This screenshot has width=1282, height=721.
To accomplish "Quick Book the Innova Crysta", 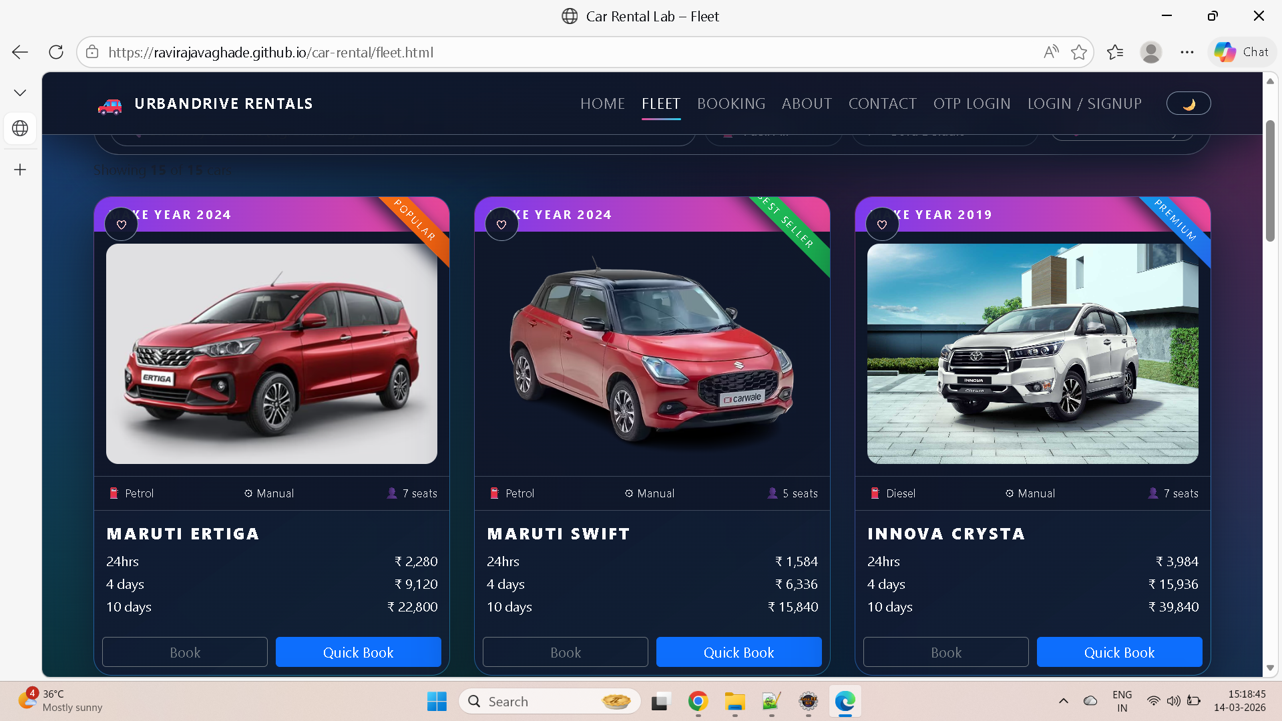I will (1119, 652).
